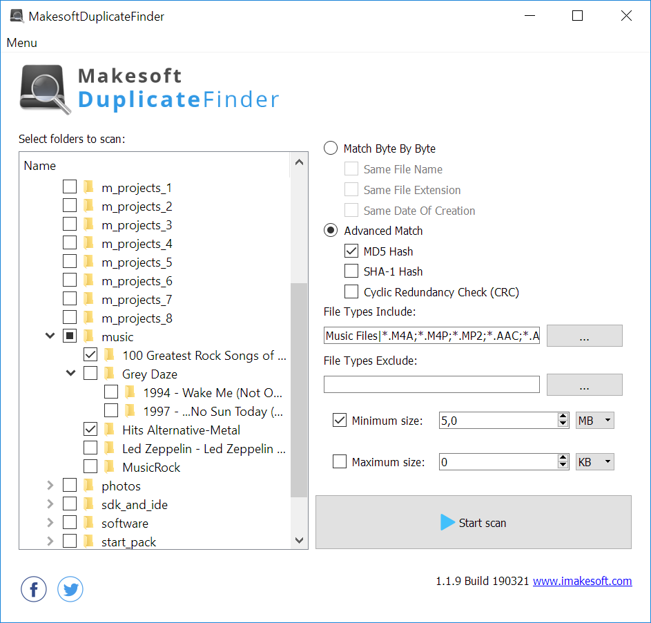Visit the www.imakesoft.com link
The image size is (651, 623).
(x=582, y=581)
